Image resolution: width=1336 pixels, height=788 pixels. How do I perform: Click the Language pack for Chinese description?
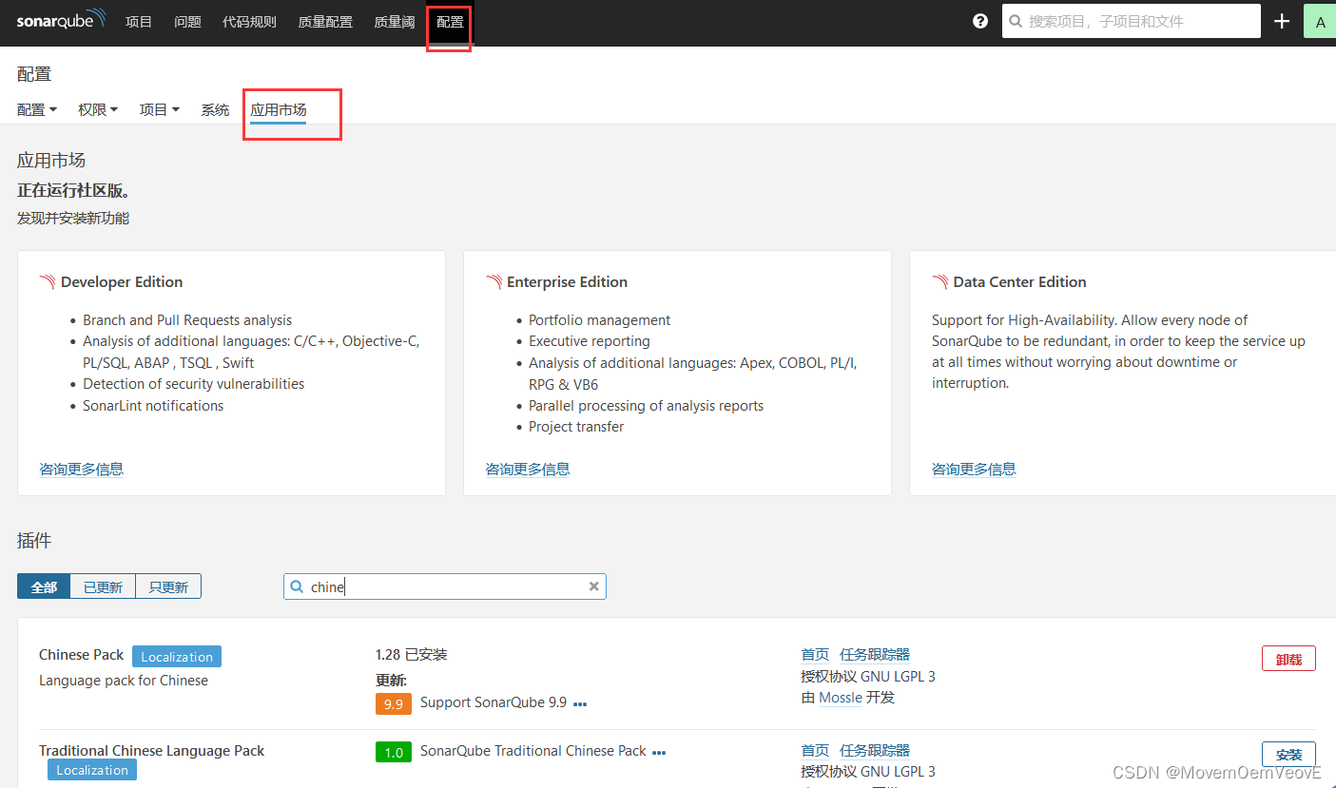pos(124,680)
